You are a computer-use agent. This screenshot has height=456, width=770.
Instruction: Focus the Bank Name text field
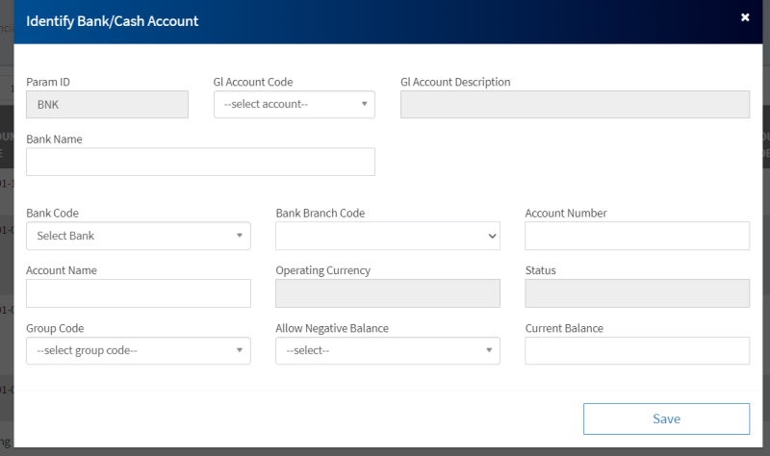(200, 162)
